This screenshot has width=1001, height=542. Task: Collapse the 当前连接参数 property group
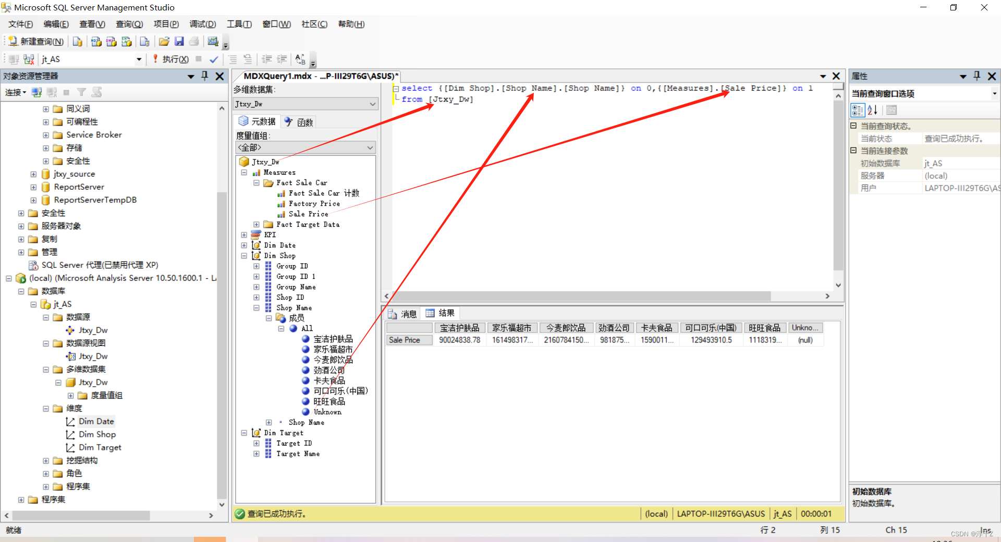[853, 151]
